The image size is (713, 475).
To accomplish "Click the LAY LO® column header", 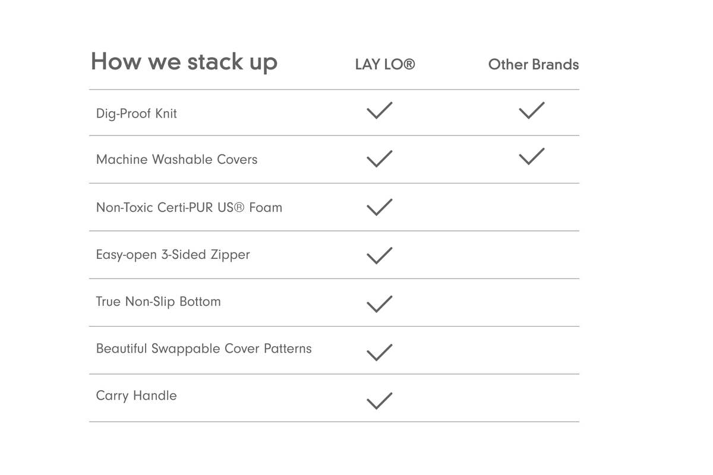I will pyautogui.click(x=385, y=65).
